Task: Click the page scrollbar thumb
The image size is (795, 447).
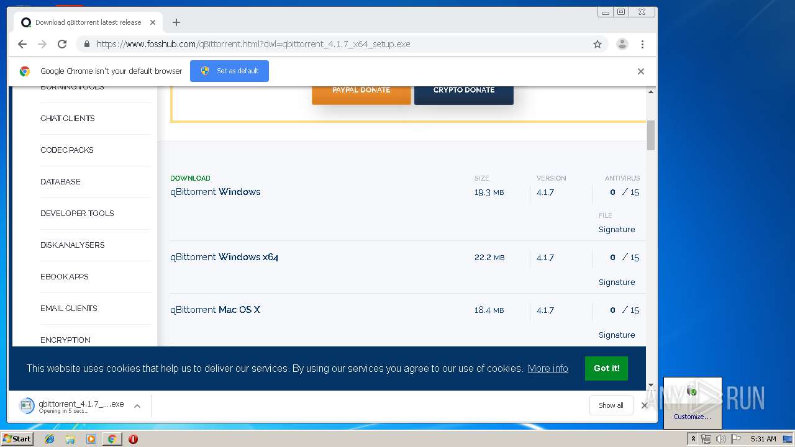Action: (x=651, y=135)
